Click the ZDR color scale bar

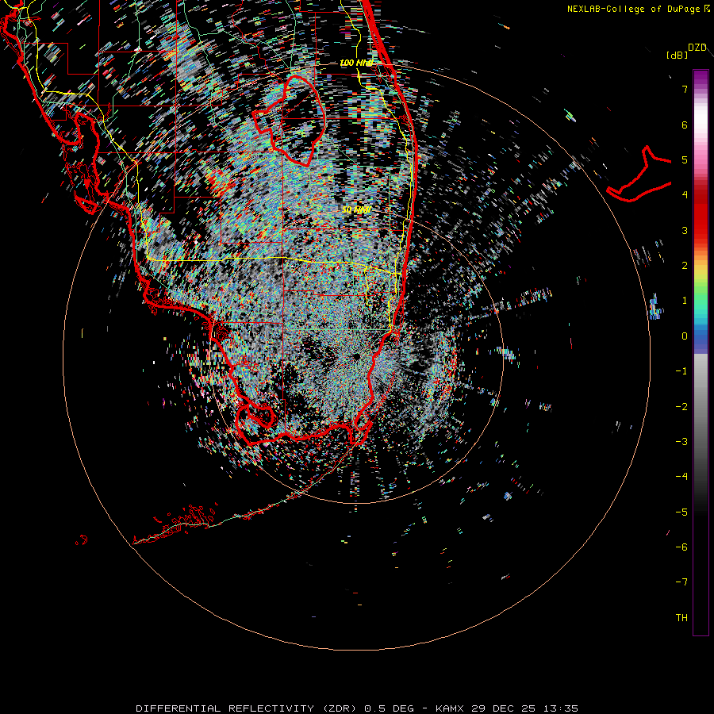tap(701, 352)
